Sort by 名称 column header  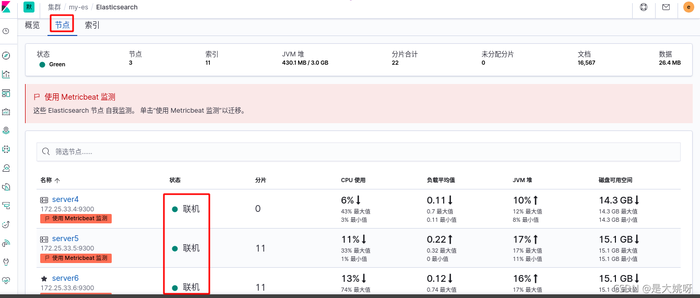[50, 180]
